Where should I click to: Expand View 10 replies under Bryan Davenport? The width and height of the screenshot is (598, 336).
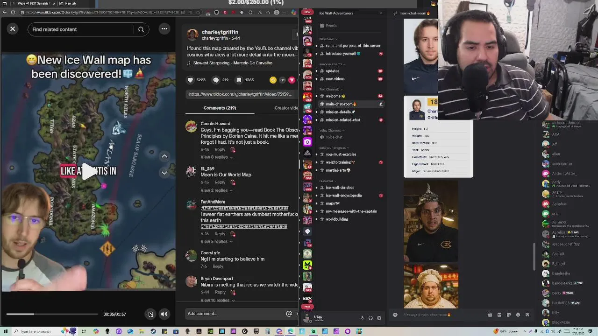click(218, 300)
